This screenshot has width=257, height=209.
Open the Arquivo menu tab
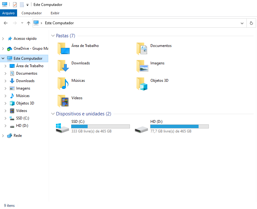click(x=8, y=13)
